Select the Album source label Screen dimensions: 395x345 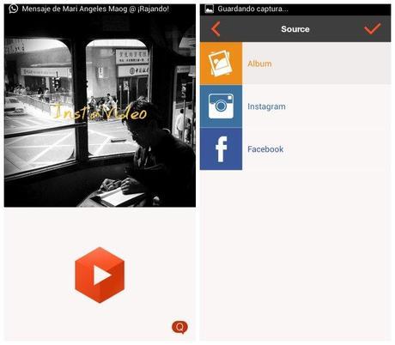[x=259, y=64]
